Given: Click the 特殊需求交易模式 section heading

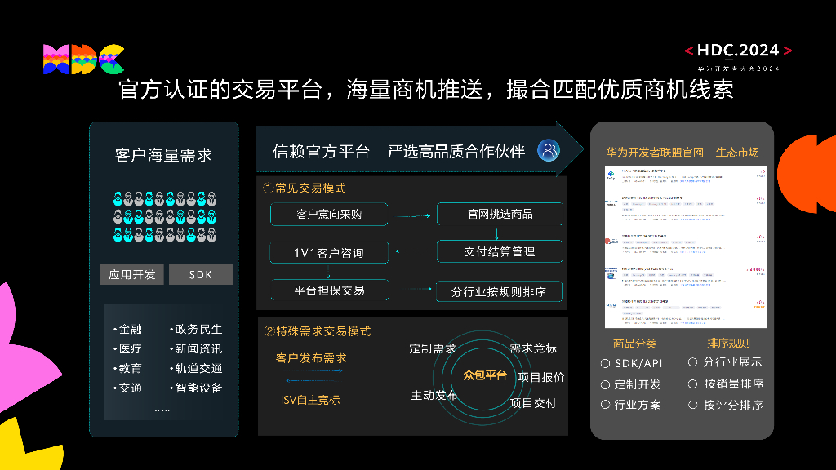Looking at the screenshot, I should pos(318,331).
